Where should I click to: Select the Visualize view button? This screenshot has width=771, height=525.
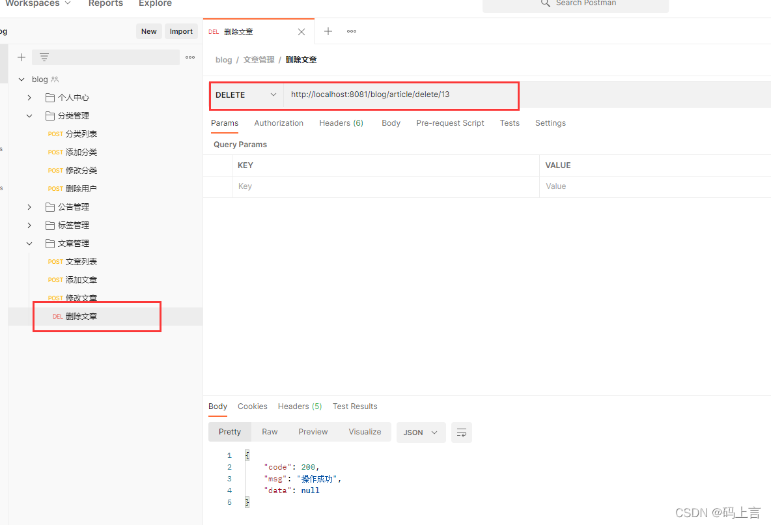pos(365,431)
